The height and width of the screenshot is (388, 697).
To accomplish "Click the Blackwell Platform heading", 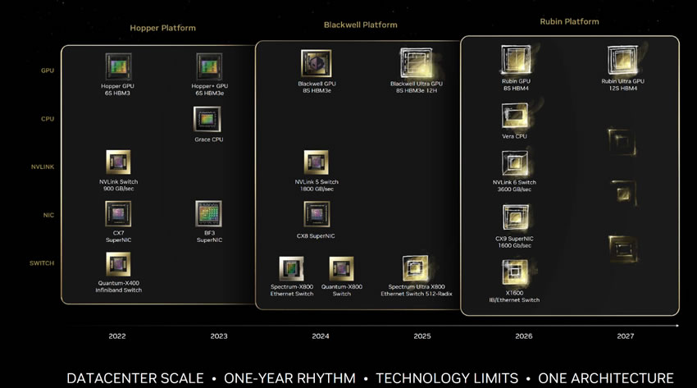I will point(361,25).
